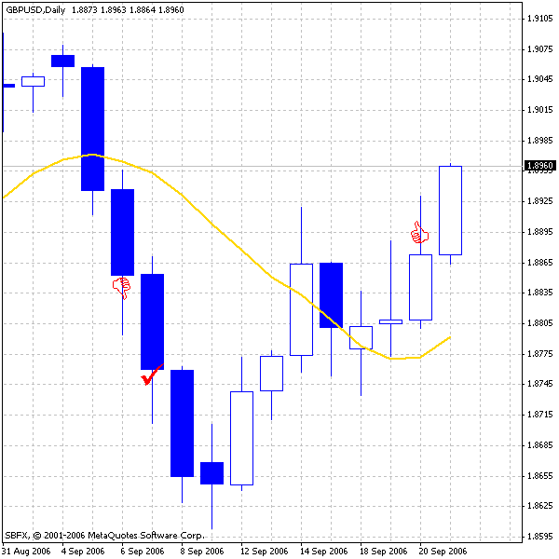Click the 1.9015 price scale label
The height and width of the screenshot is (559, 559).
tap(540, 110)
